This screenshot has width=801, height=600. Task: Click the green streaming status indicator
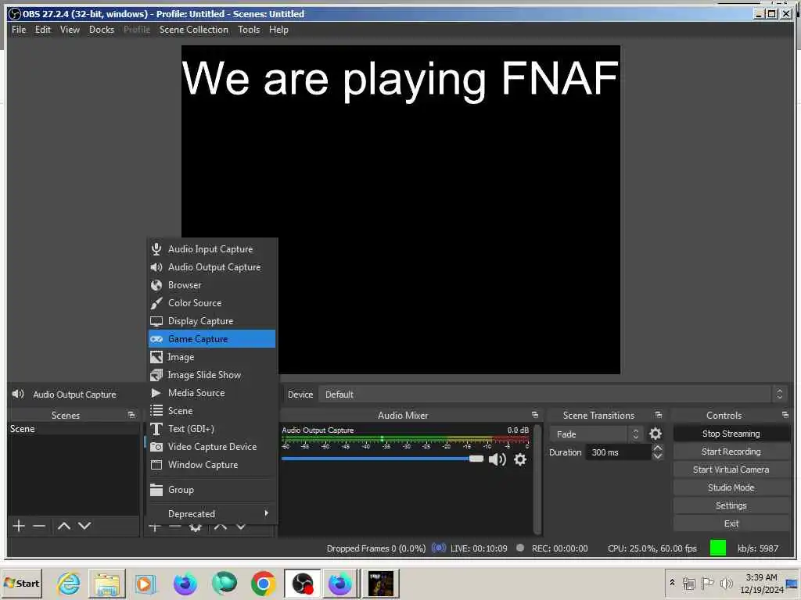pos(718,548)
